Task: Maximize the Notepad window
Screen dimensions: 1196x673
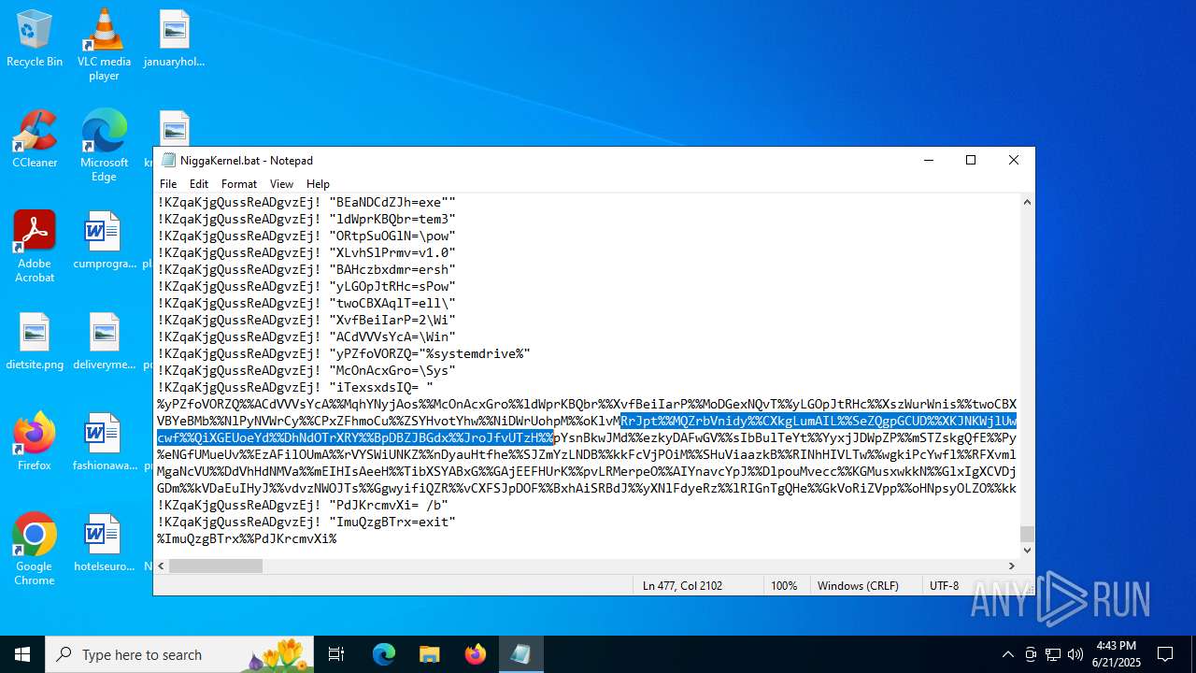Action: (x=971, y=160)
